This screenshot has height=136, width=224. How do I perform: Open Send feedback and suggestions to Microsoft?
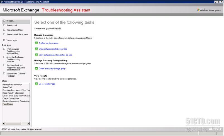[16, 67]
